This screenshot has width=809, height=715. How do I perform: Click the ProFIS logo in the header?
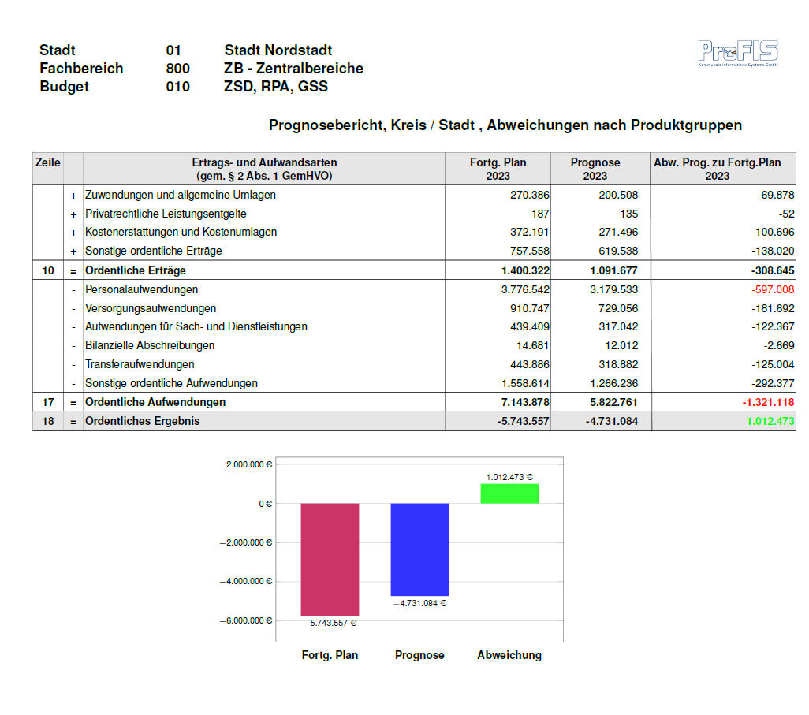pyautogui.click(x=737, y=54)
